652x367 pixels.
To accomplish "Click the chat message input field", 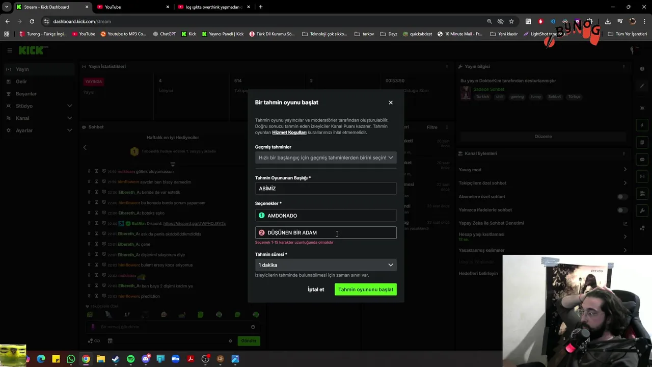I will [x=173, y=327].
